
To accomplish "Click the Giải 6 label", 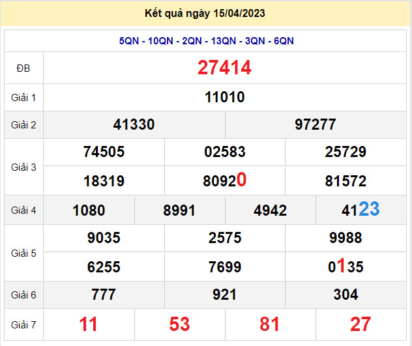I will coord(23,295).
